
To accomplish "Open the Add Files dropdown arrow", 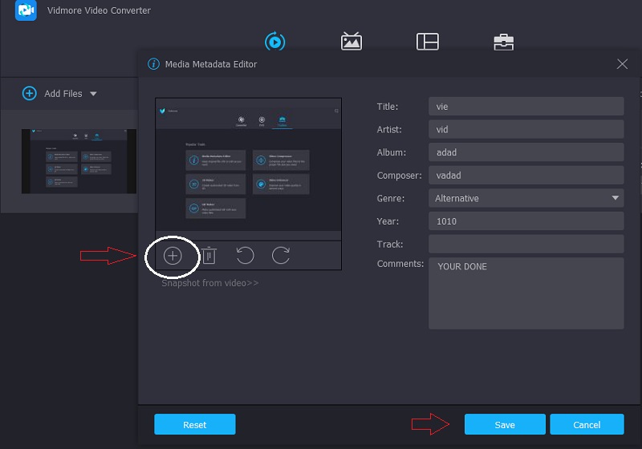I will 93,94.
